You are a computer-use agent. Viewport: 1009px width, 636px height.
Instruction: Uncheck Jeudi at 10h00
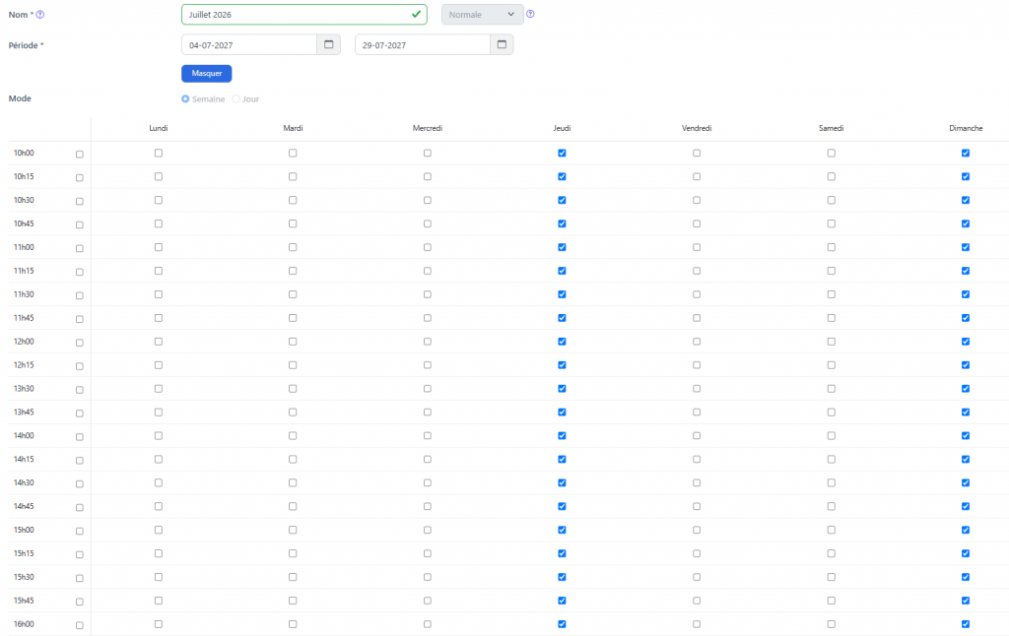click(x=562, y=153)
